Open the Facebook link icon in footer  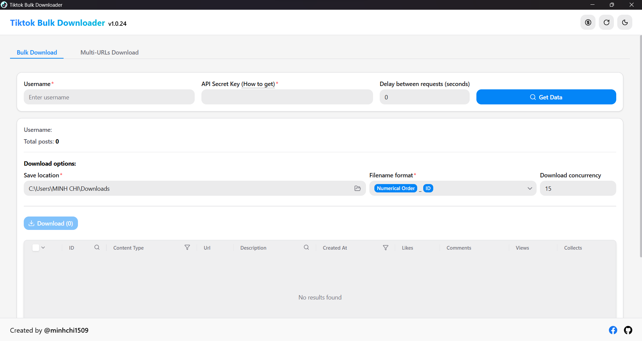click(x=613, y=330)
